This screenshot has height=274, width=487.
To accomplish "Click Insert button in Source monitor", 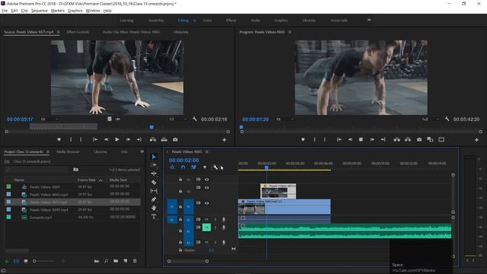I will tap(153, 140).
